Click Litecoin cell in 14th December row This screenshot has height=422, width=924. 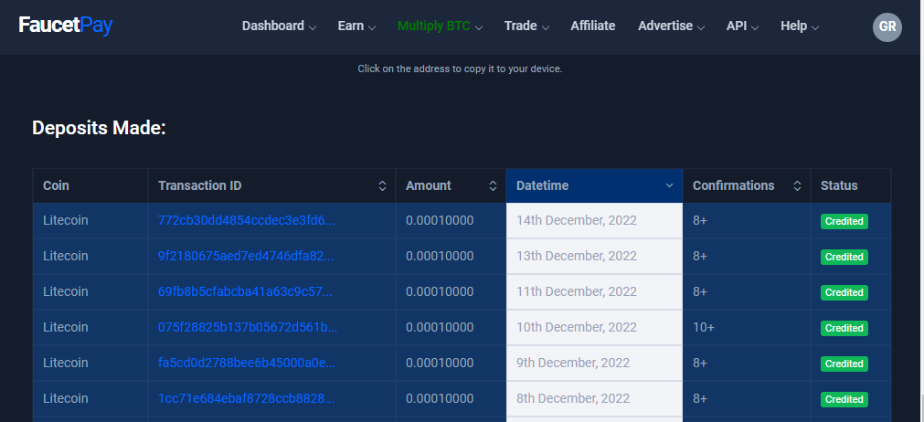pos(90,221)
